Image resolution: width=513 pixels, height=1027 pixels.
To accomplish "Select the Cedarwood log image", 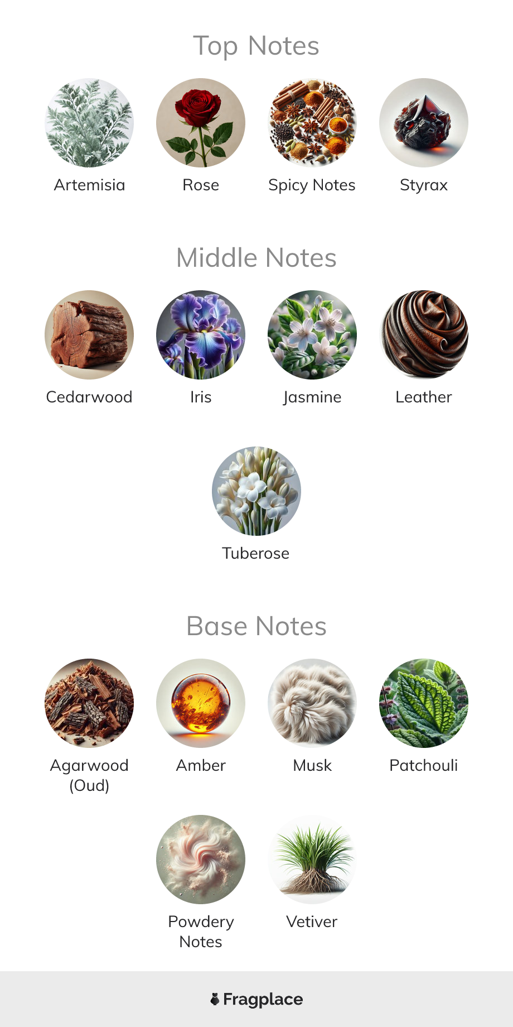I will (x=89, y=335).
